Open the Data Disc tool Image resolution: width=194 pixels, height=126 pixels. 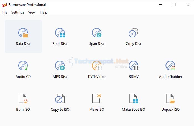click(23, 37)
